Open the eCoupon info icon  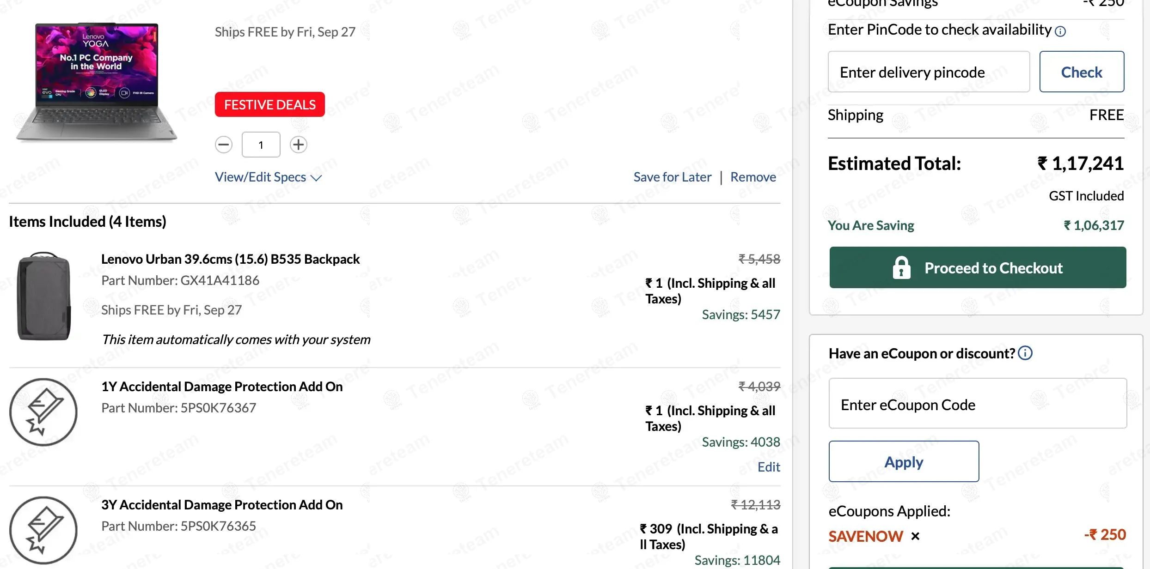1025,353
